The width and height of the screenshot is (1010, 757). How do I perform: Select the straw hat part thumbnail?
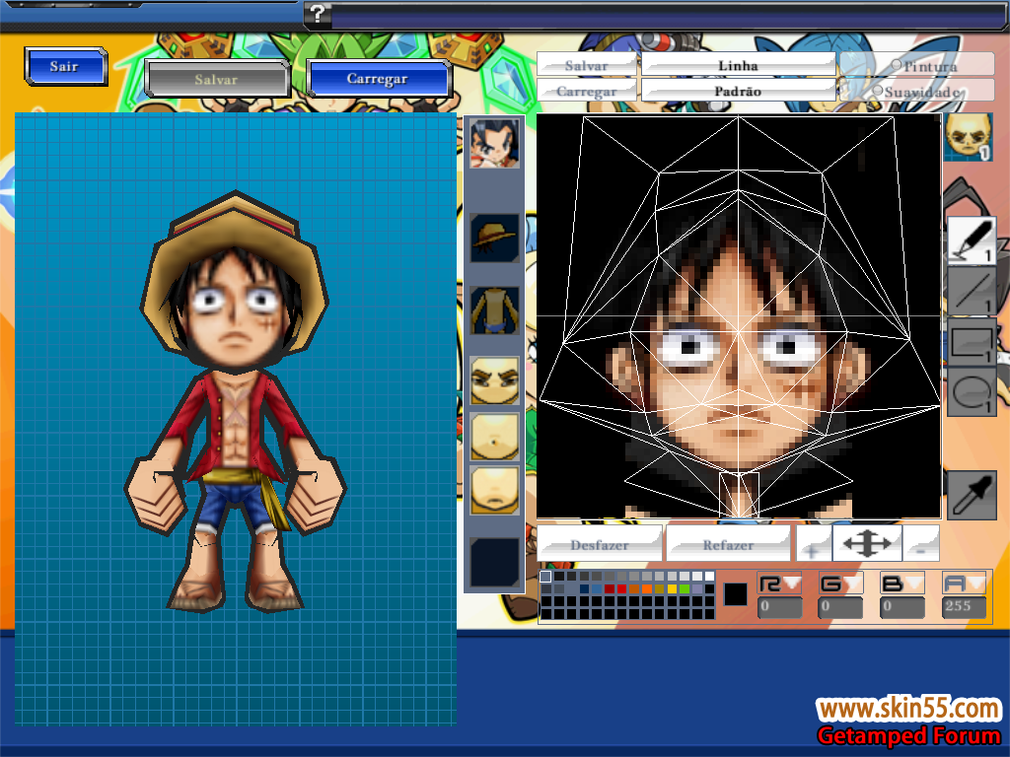[x=495, y=239]
